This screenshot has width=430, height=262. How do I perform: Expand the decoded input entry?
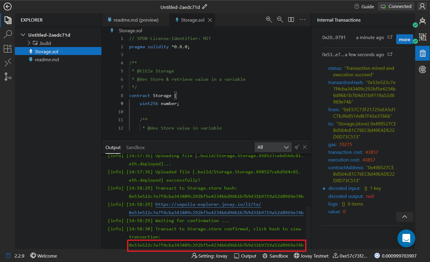point(324,188)
